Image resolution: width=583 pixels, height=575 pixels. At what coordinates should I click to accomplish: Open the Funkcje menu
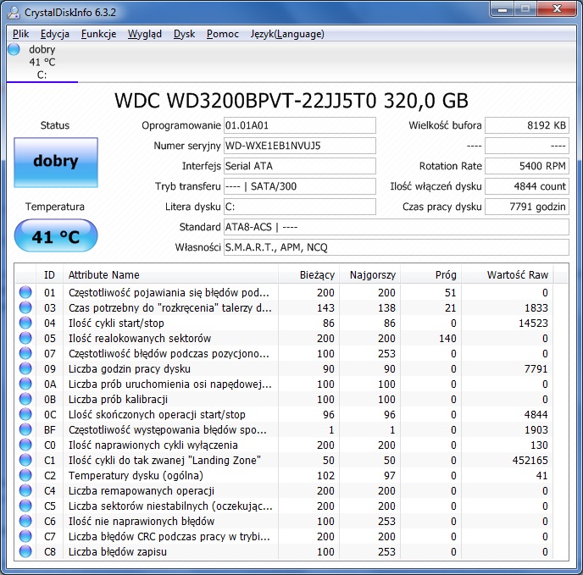[x=98, y=34]
